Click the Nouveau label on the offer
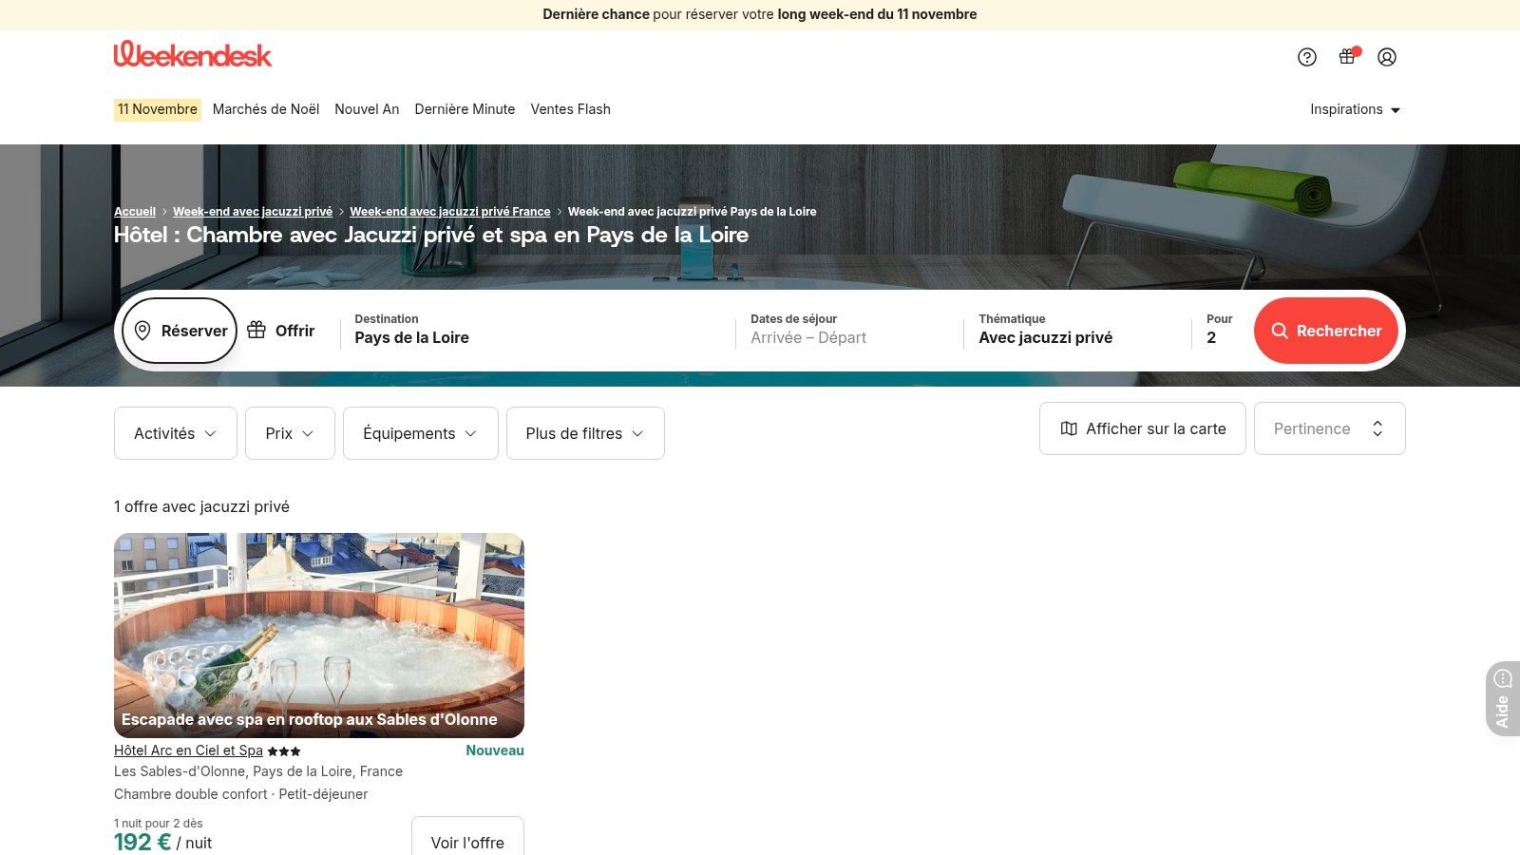The width and height of the screenshot is (1520, 855). 495,750
